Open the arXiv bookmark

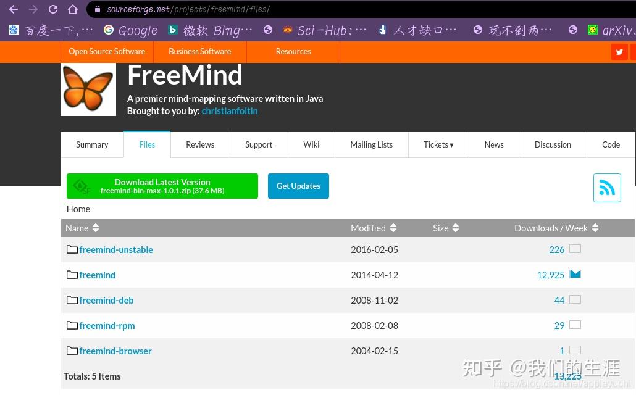611,30
